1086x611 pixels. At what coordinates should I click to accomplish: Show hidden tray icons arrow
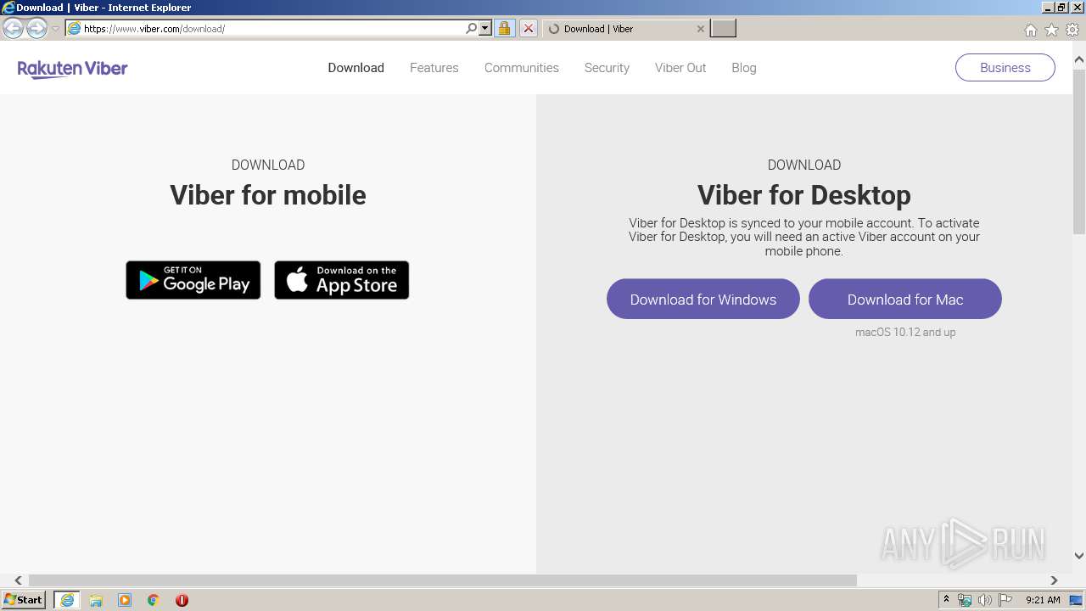(947, 600)
